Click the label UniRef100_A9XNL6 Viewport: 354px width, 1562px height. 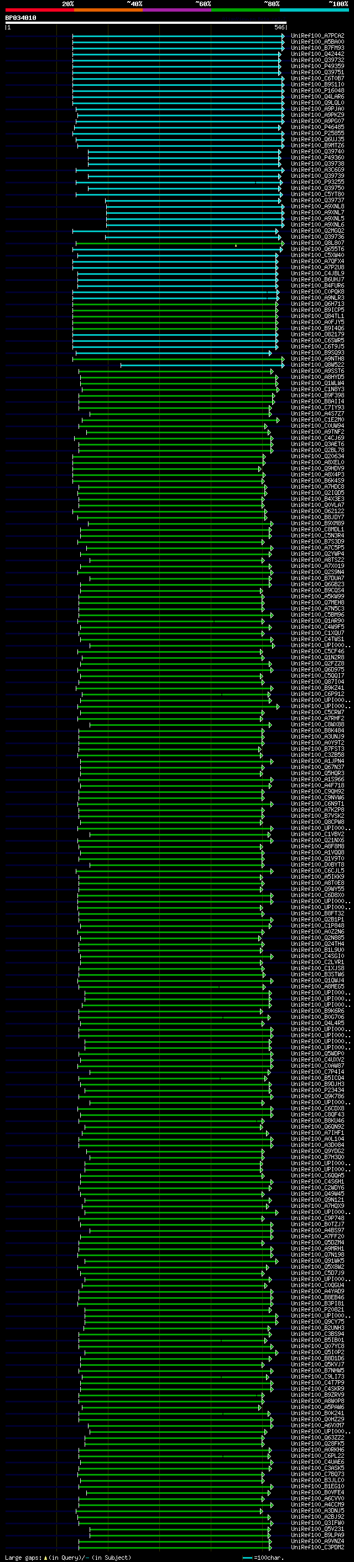[x=317, y=224]
